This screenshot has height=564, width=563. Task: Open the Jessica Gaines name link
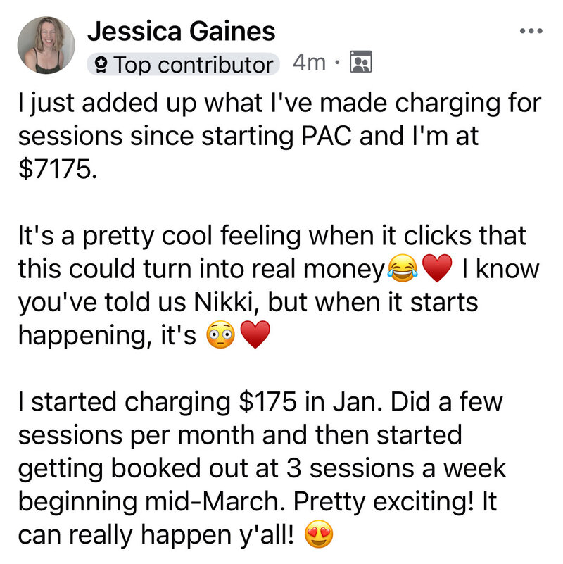(181, 32)
